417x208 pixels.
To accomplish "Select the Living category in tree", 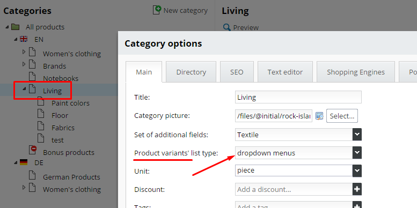I will pos(53,91).
